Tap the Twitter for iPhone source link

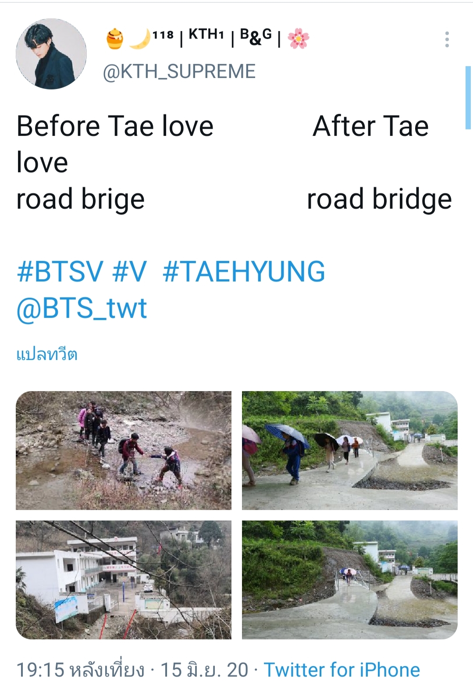[x=342, y=670]
